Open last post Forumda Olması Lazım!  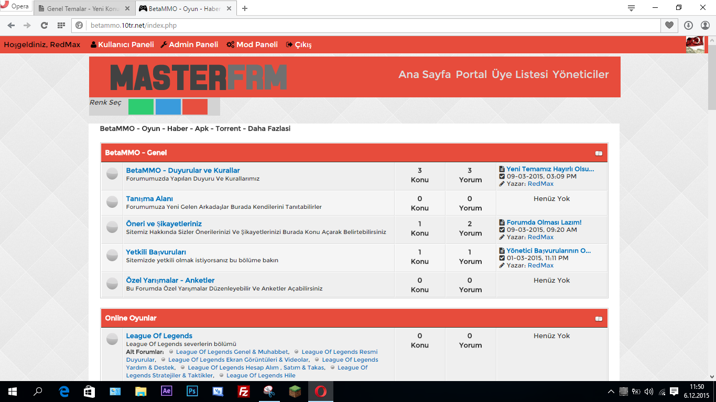tap(544, 222)
